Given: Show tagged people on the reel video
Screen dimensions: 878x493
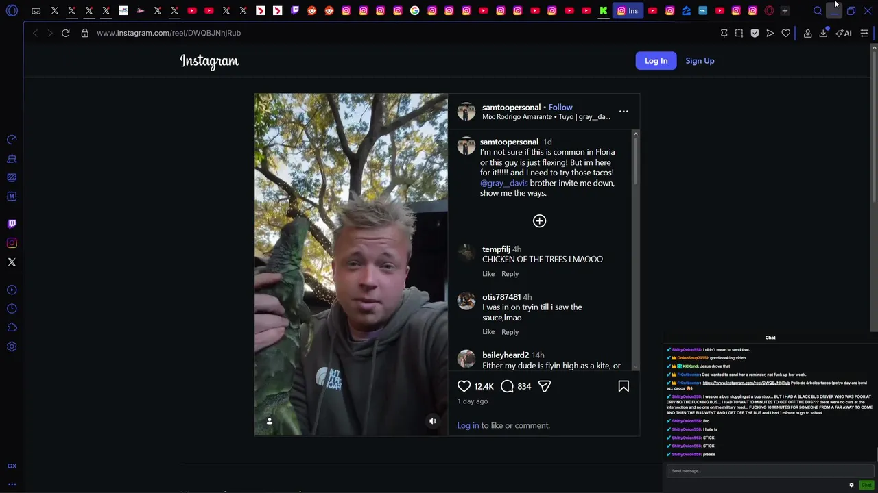Looking at the screenshot, I should [270, 421].
